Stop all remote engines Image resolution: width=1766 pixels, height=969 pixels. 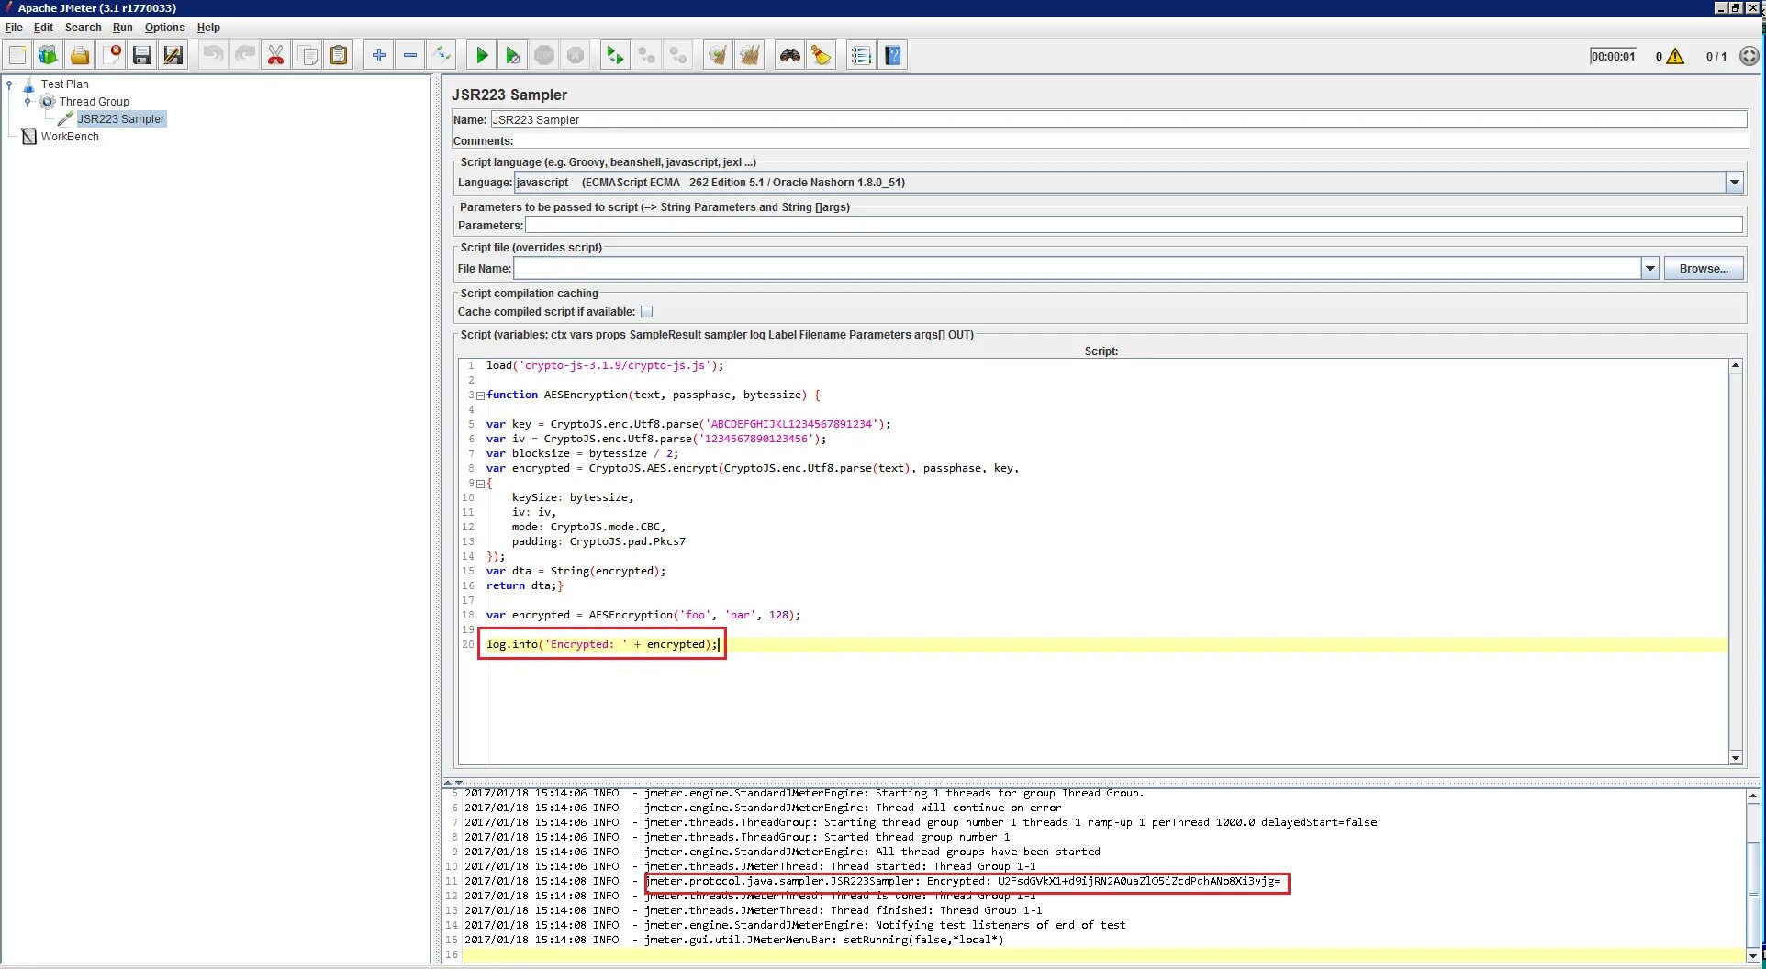(647, 56)
